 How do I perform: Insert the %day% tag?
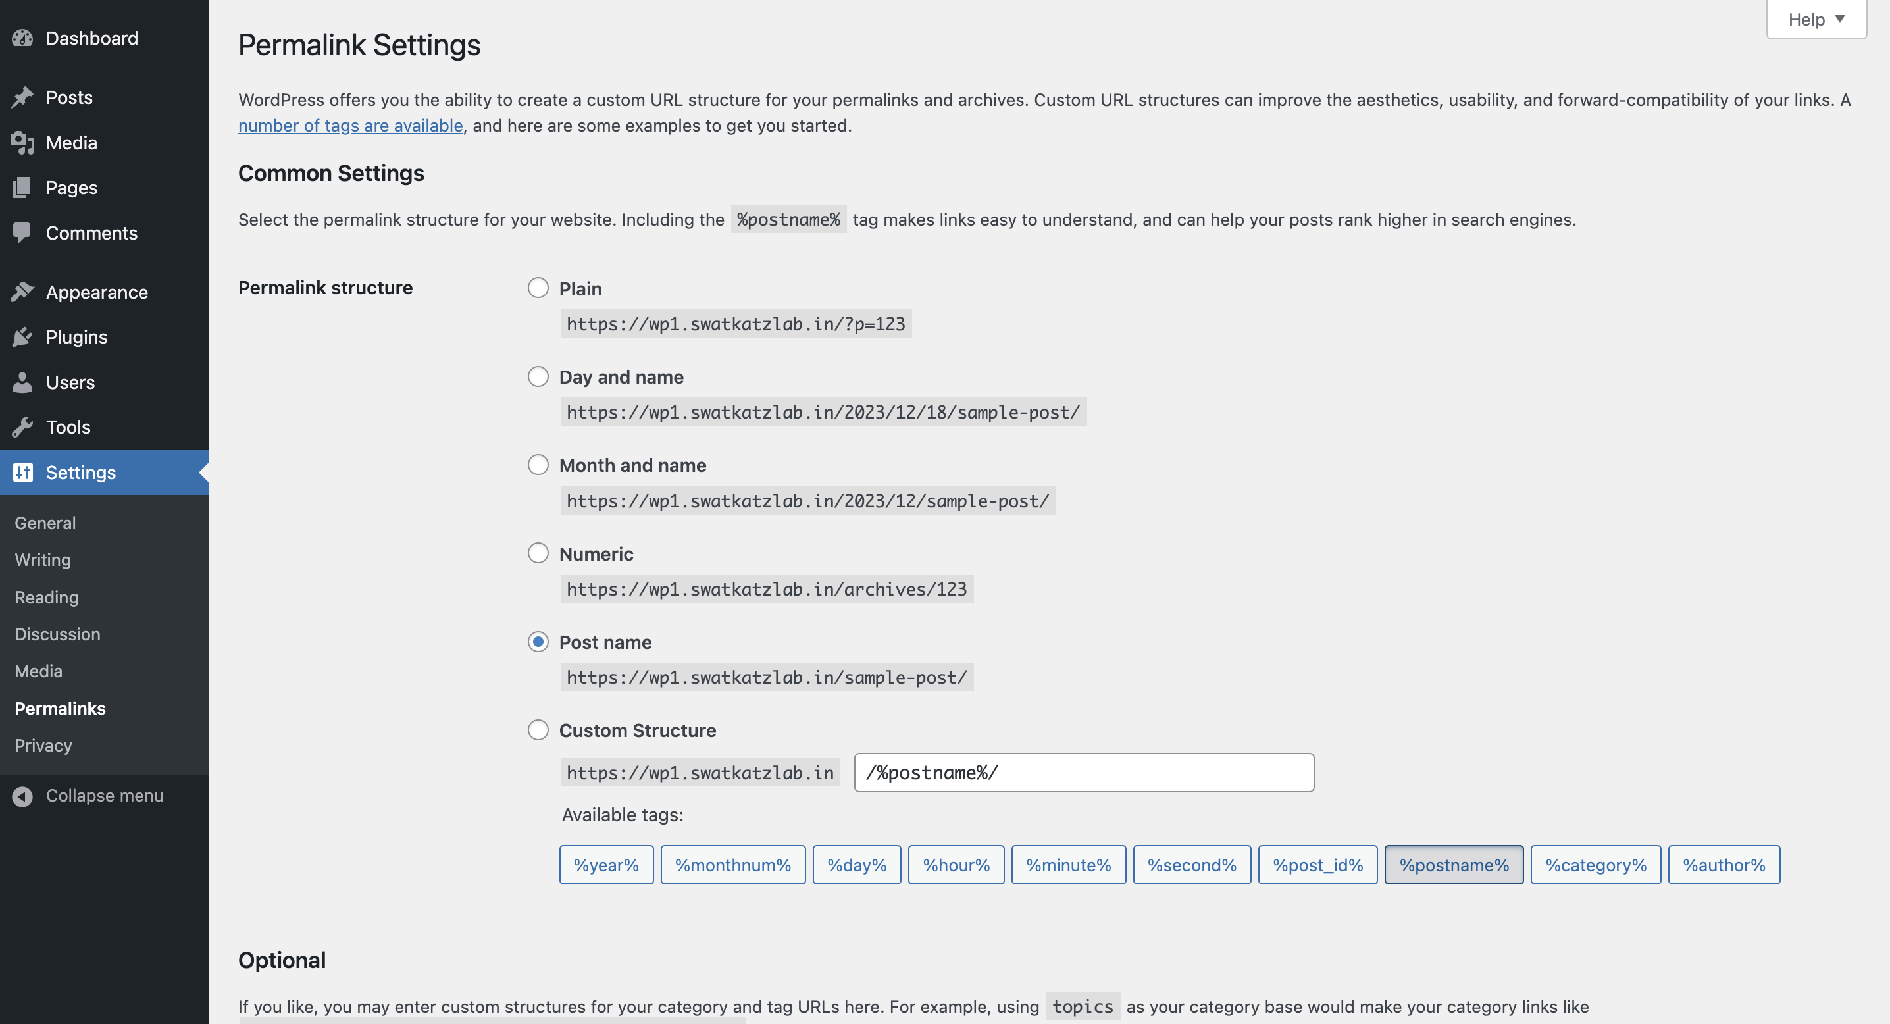tap(856, 865)
